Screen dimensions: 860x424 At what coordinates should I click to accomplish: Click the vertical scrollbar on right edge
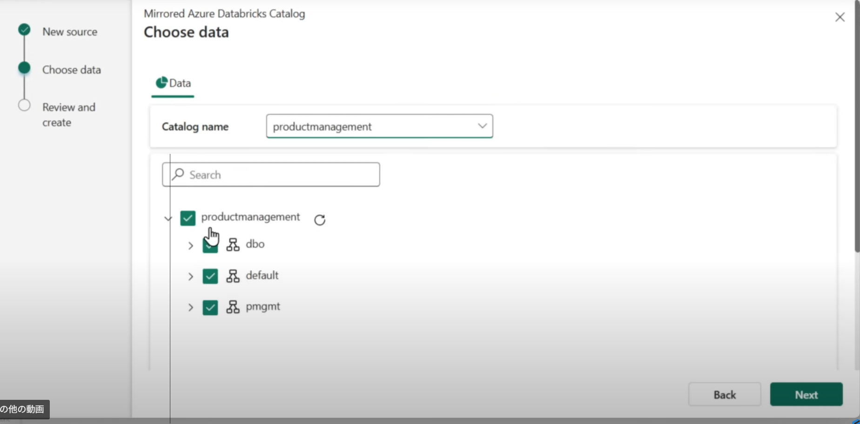[857, 126]
